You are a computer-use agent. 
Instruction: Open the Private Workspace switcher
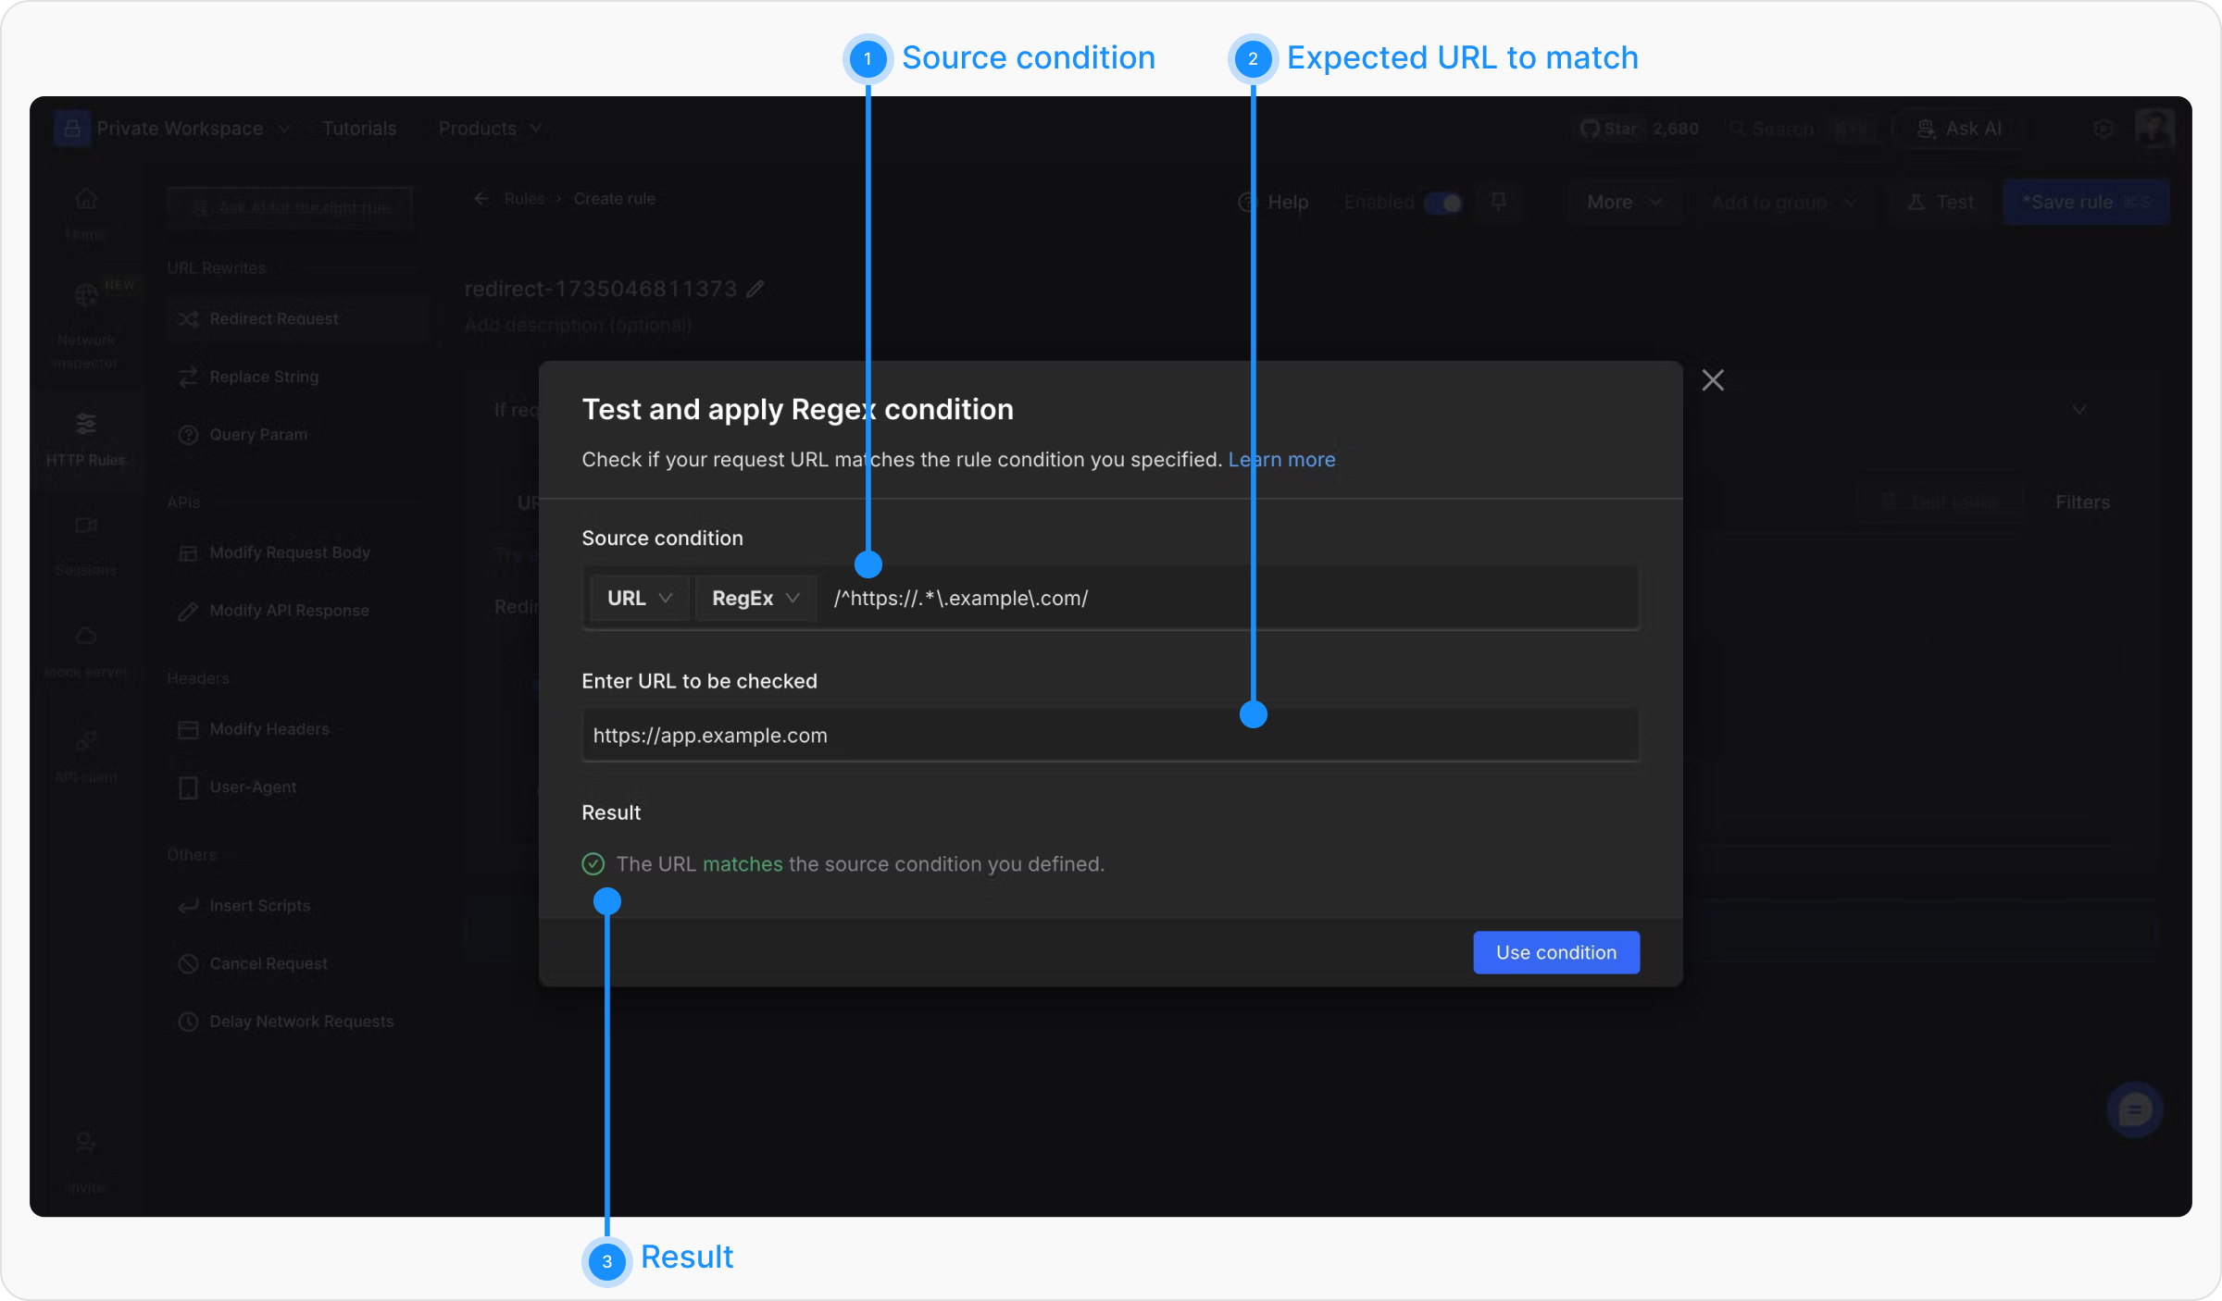point(181,129)
